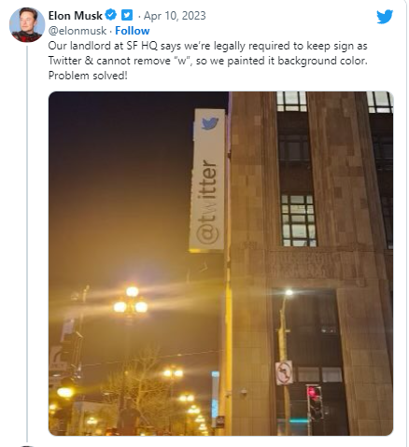Click the no-left-turn street sign in the photo
This screenshot has height=447, width=409.
284,372
